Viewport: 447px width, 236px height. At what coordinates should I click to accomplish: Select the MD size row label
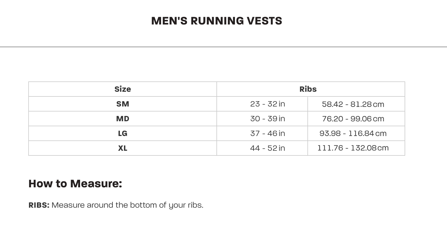pyautogui.click(x=122, y=119)
